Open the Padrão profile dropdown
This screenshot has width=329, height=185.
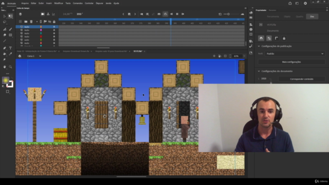coord(295,53)
